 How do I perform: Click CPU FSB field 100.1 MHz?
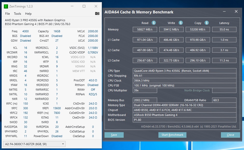(x=185, y=85)
